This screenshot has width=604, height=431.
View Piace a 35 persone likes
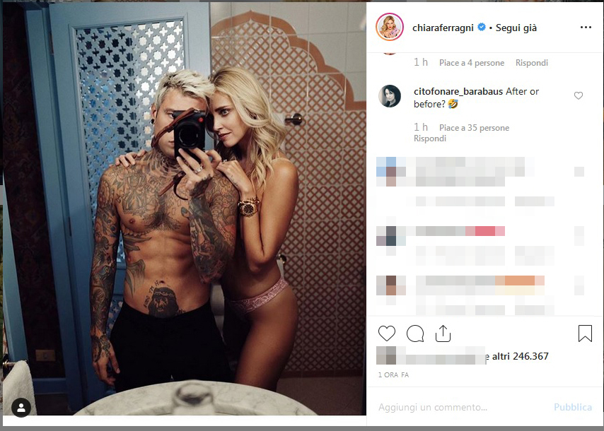tap(474, 128)
